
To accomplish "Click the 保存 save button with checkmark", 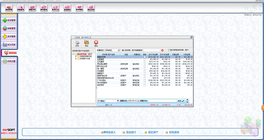I will point(181,101).
